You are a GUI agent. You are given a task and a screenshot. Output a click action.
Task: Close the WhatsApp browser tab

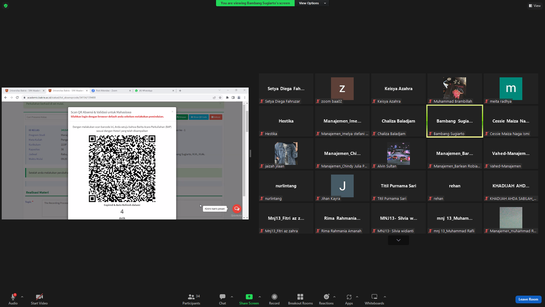tap(173, 91)
